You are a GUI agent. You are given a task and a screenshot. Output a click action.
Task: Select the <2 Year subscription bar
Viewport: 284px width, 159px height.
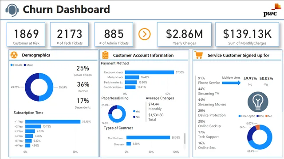33,127
